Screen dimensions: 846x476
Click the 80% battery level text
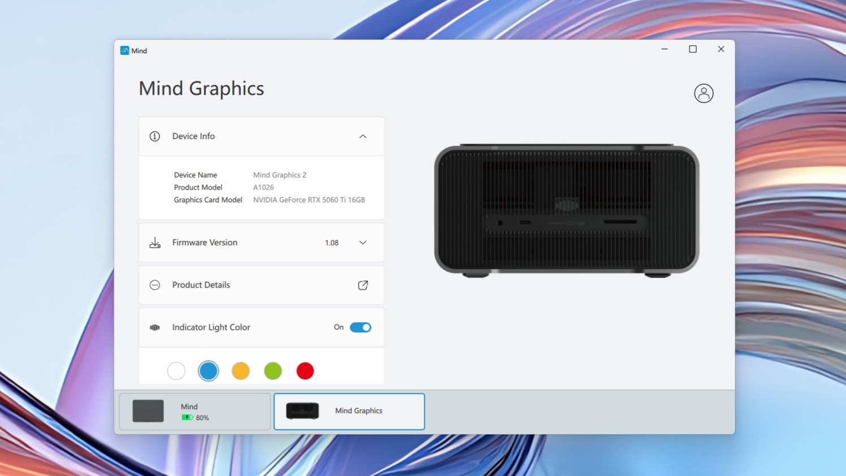coord(202,418)
